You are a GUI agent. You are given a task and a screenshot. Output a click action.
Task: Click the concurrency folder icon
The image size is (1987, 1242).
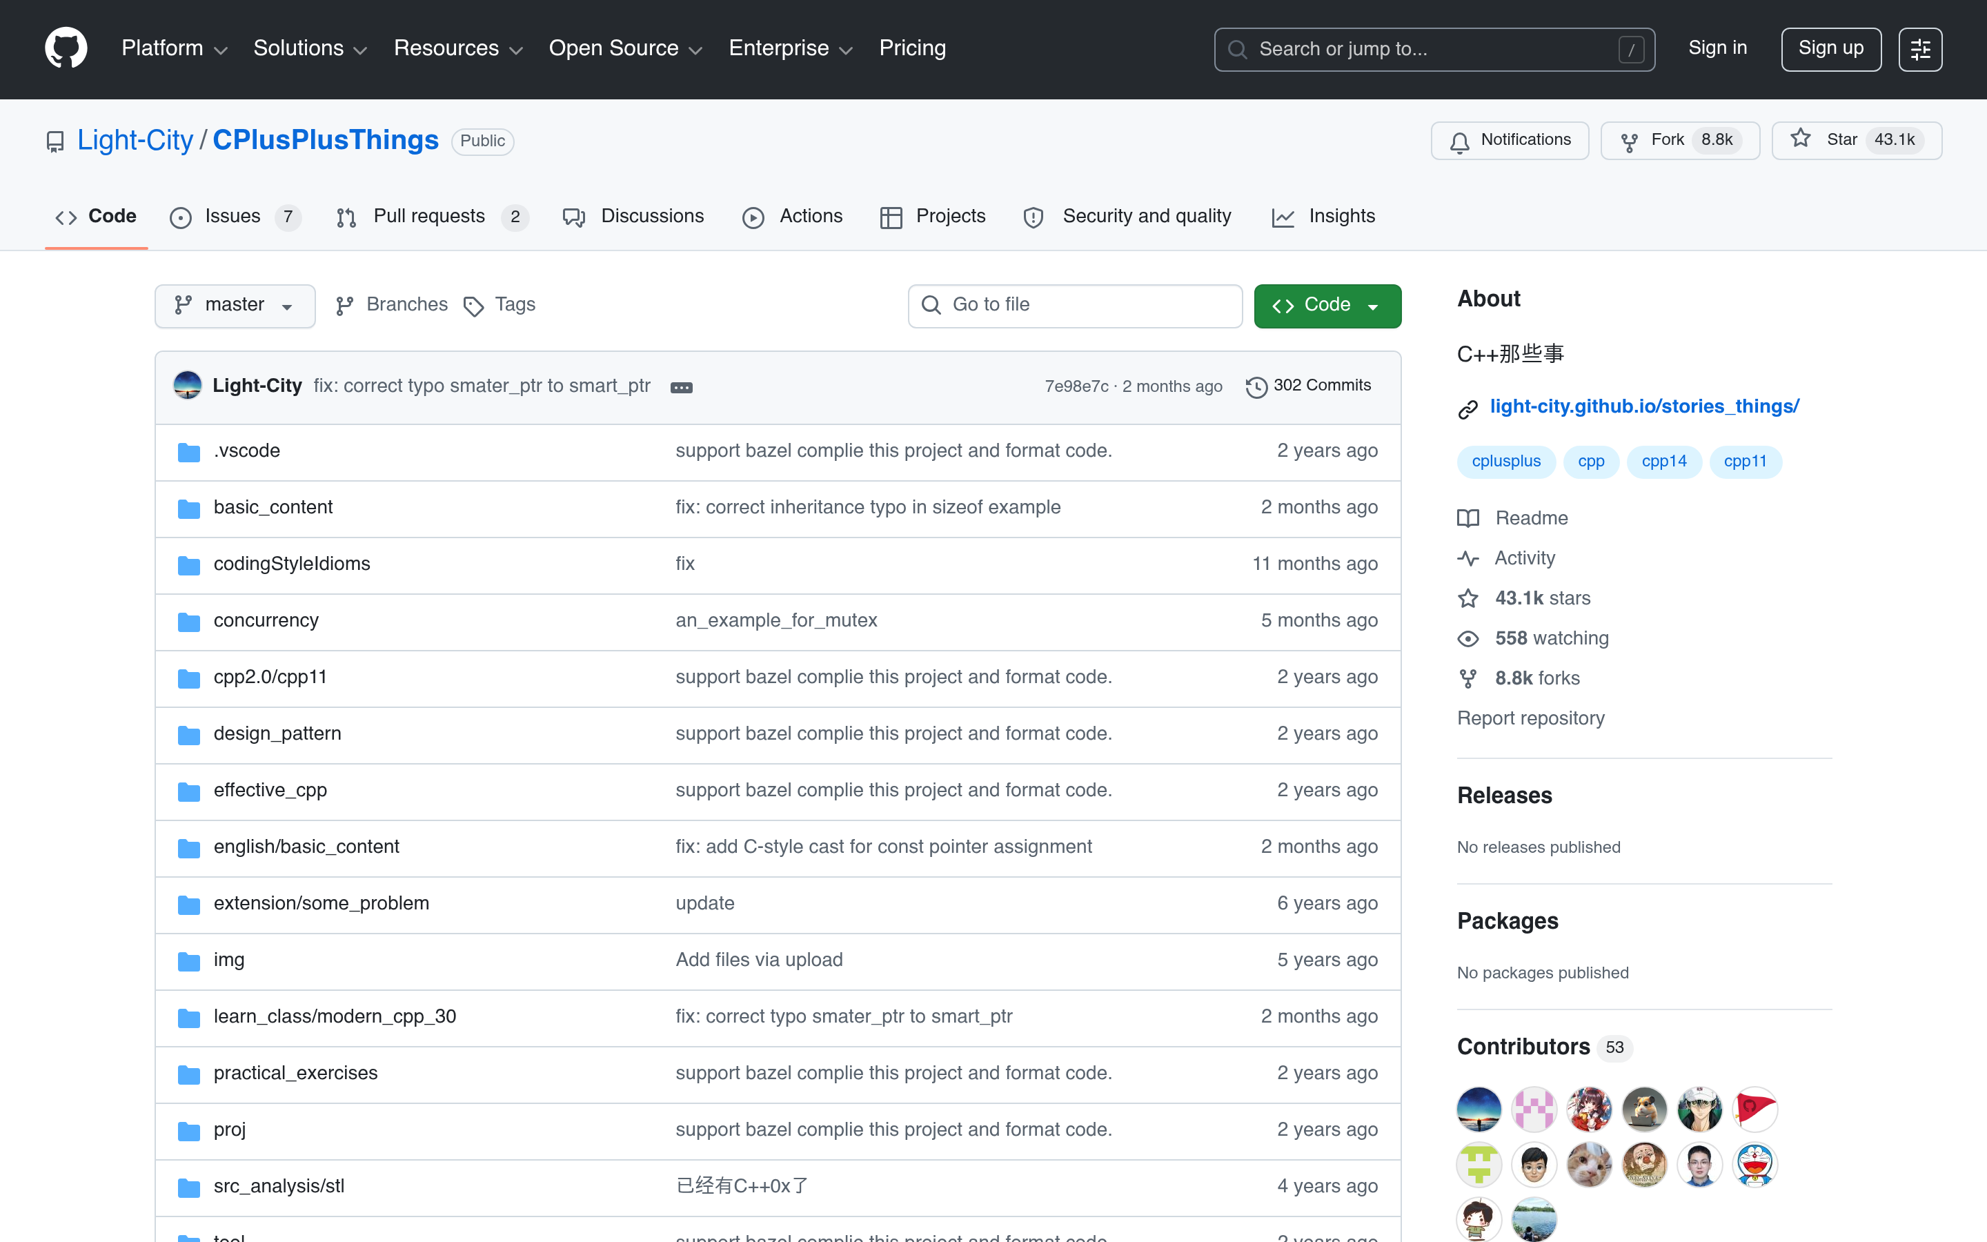(189, 622)
